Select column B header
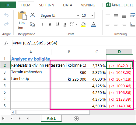Viewport: 136px width, 125px height. click(x=69, y=52)
